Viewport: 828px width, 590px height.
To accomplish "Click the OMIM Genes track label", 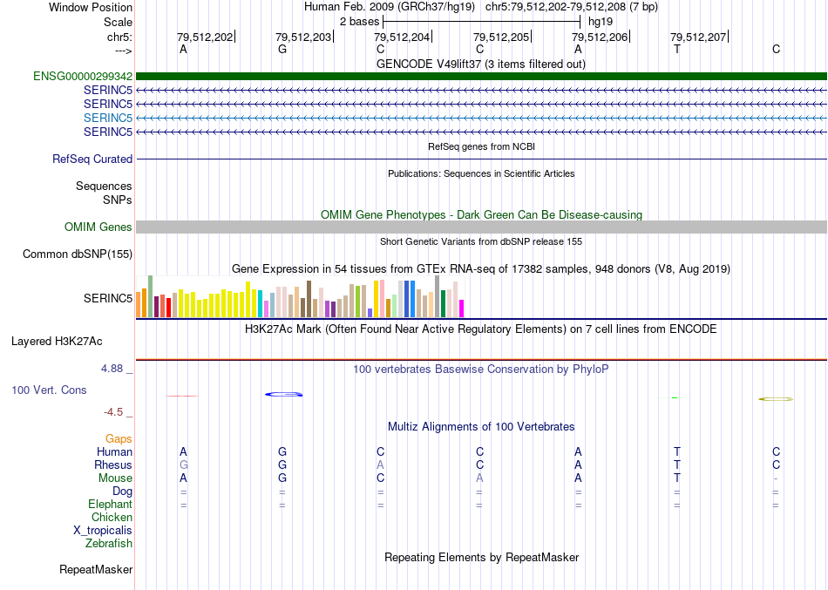I will coord(98,227).
